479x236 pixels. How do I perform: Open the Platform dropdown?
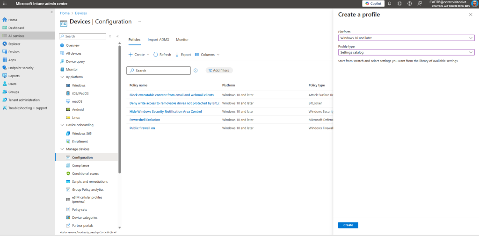[x=406, y=38]
